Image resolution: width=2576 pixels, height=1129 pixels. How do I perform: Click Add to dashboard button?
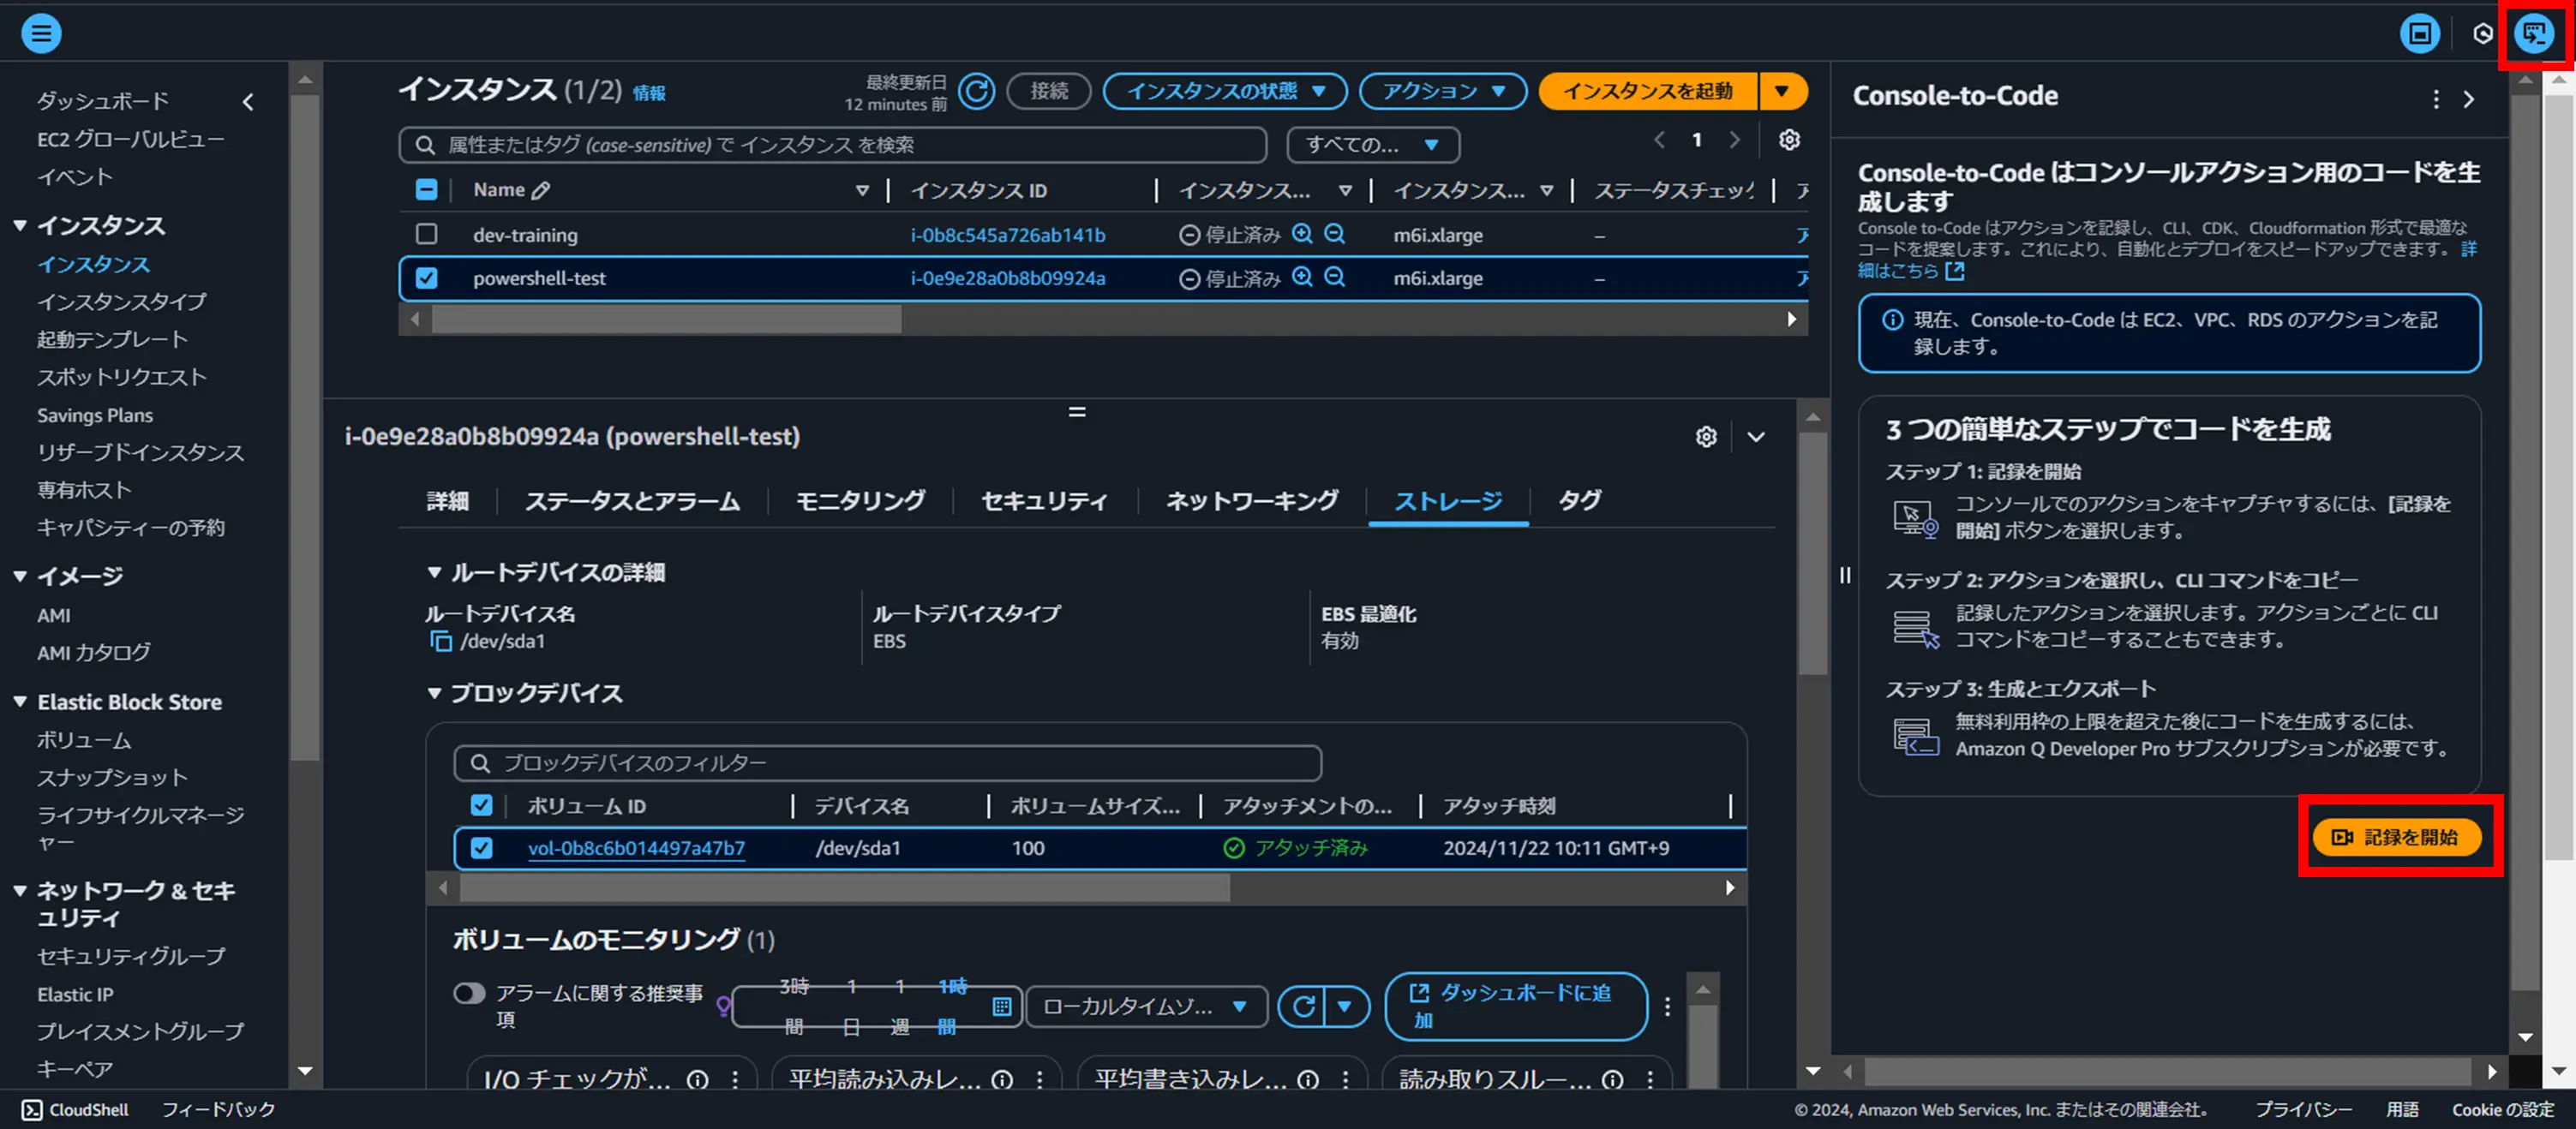(x=1515, y=1006)
